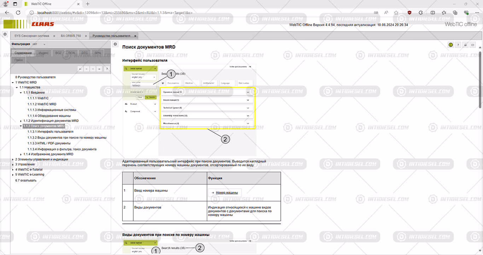
Task: Click the print document icon
Action: tap(465, 45)
